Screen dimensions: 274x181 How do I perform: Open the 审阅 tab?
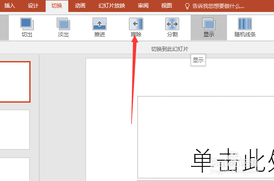143,6
